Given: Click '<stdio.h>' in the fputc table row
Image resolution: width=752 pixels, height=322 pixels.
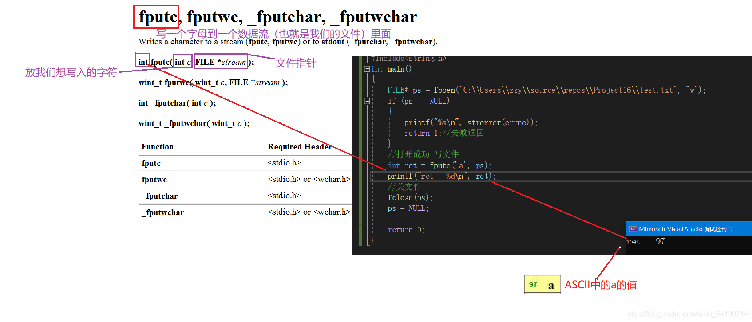Looking at the screenshot, I should [x=284, y=163].
